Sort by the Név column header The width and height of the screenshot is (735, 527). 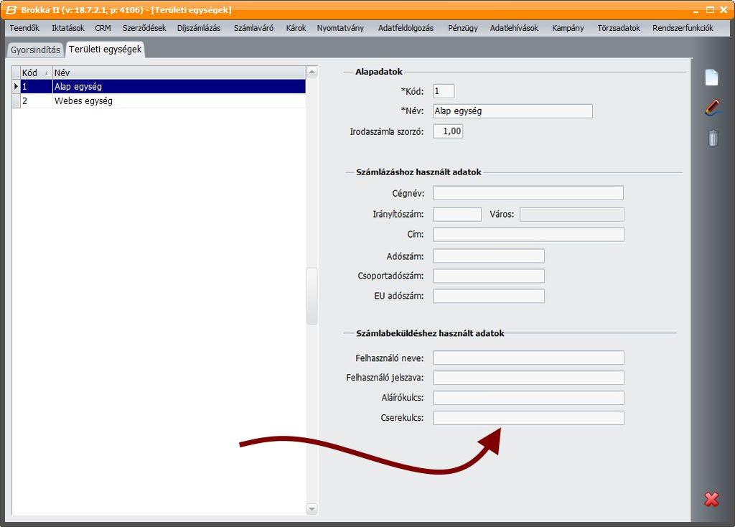click(179, 73)
